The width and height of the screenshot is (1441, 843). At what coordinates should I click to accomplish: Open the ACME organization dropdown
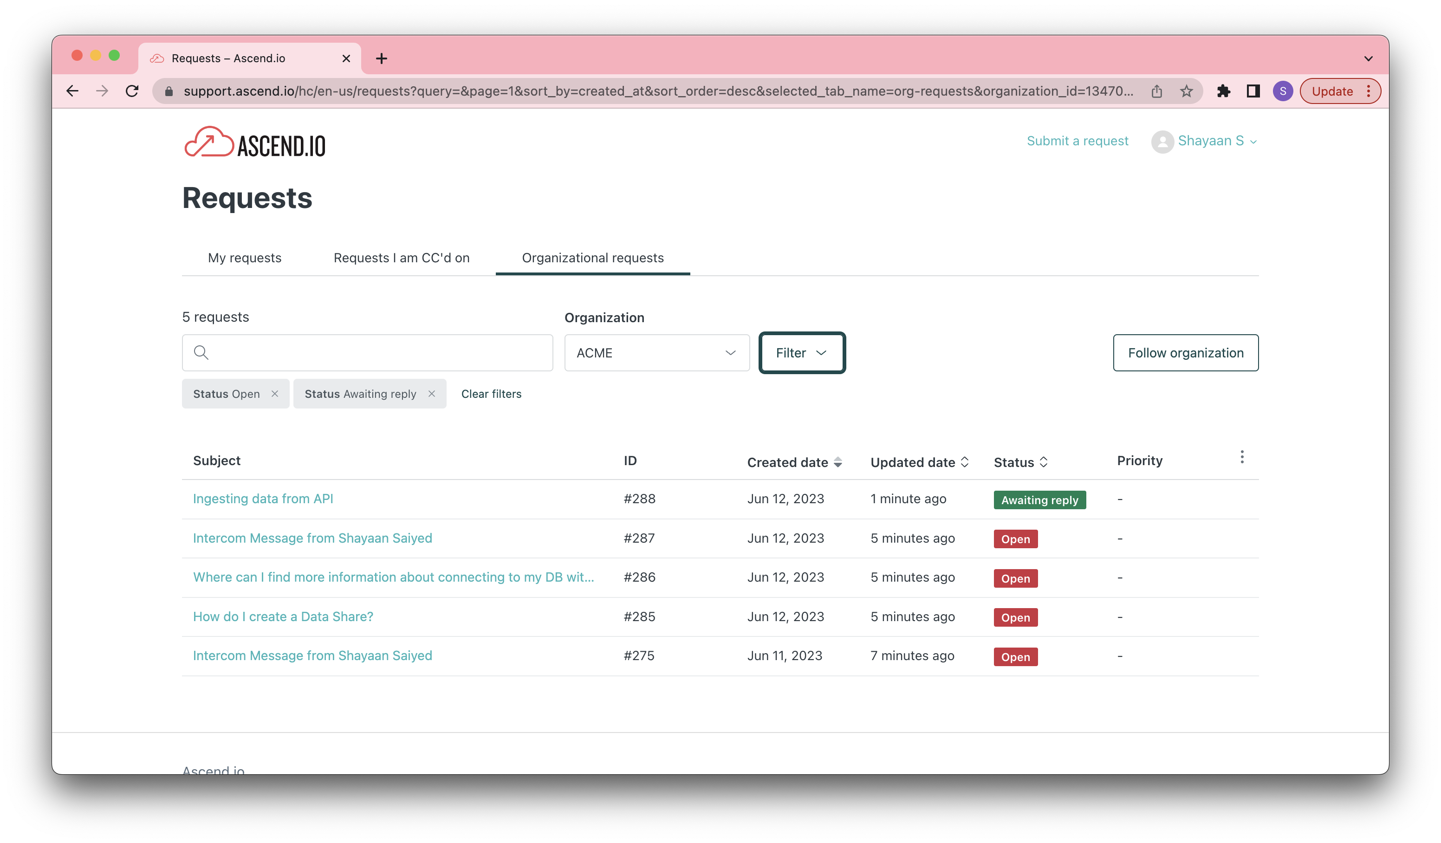point(656,353)
